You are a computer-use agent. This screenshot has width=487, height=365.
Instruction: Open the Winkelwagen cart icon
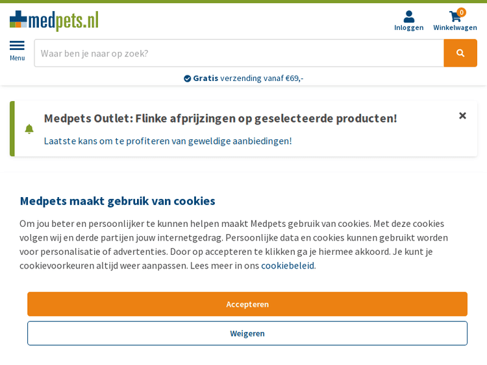point(455,17)
